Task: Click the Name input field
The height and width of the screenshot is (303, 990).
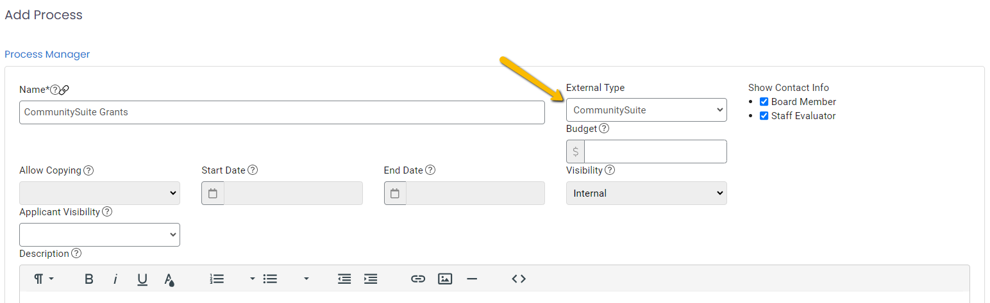Action: pos(282,112)
